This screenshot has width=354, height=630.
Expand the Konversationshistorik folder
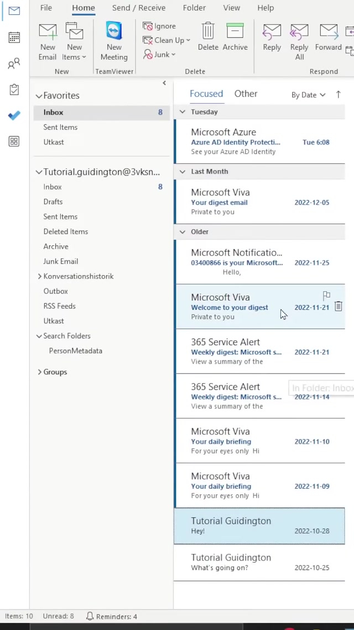tap(40, 276)
